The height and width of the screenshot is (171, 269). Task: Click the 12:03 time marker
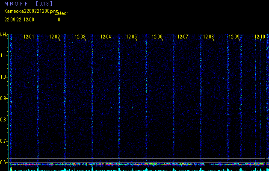click(x=80, y=37)
